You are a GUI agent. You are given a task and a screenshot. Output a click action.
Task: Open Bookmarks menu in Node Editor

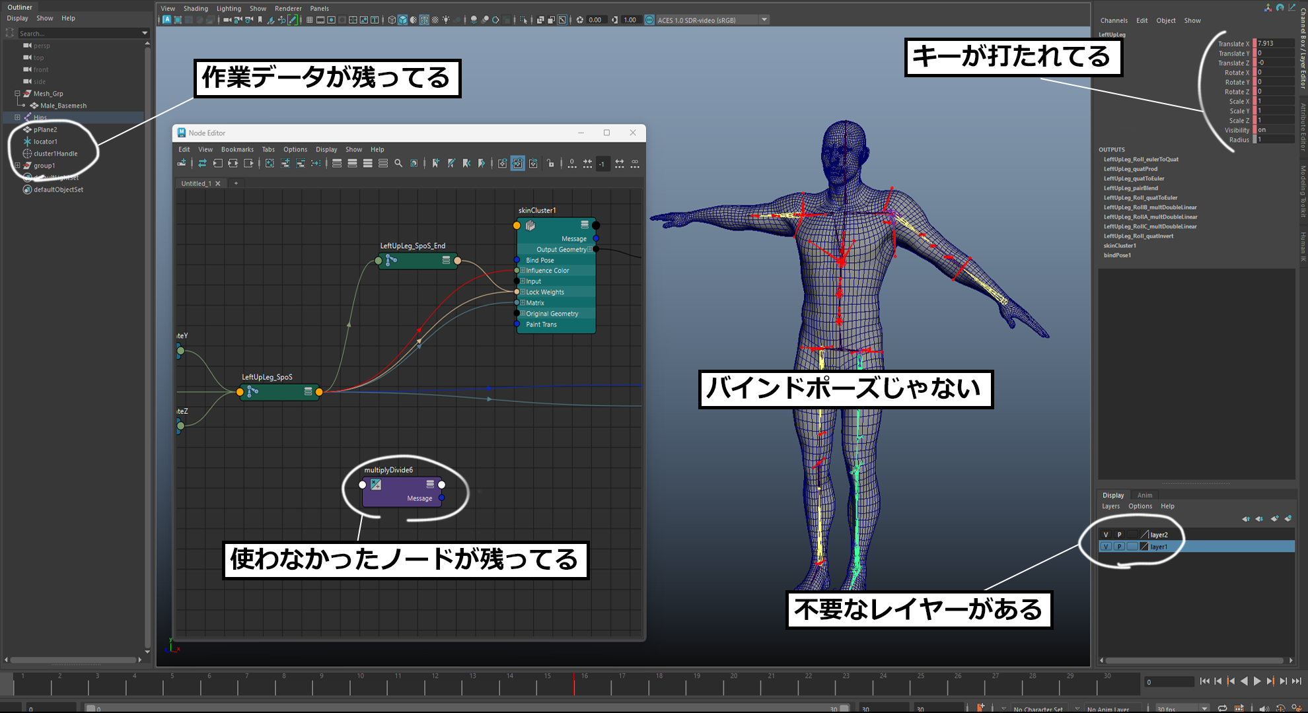point(237,149)
